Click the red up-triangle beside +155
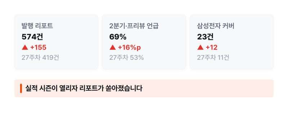The image size is (288, 129). (x=25, y=48)
